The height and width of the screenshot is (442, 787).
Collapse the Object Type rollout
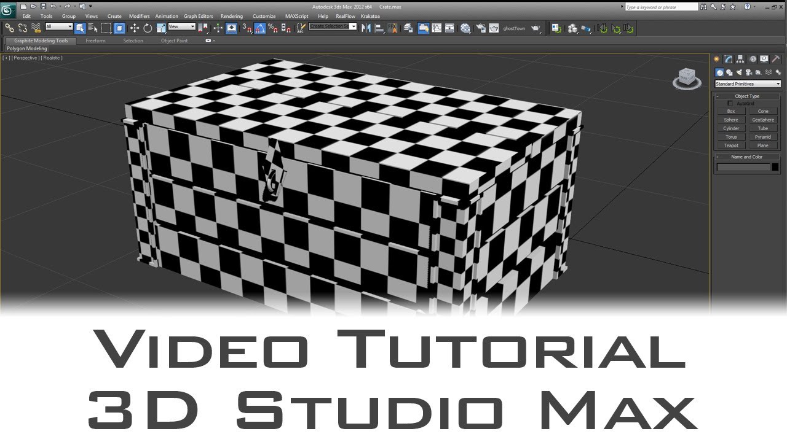(x=747, y=96)
